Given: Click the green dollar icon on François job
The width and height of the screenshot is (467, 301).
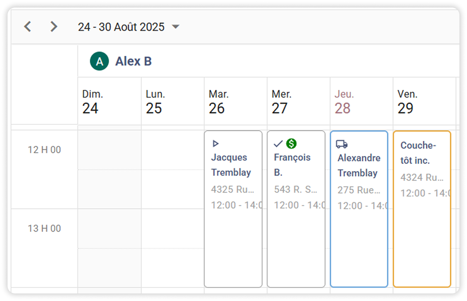Looking at the screenshot, I should tap(291, 144).
